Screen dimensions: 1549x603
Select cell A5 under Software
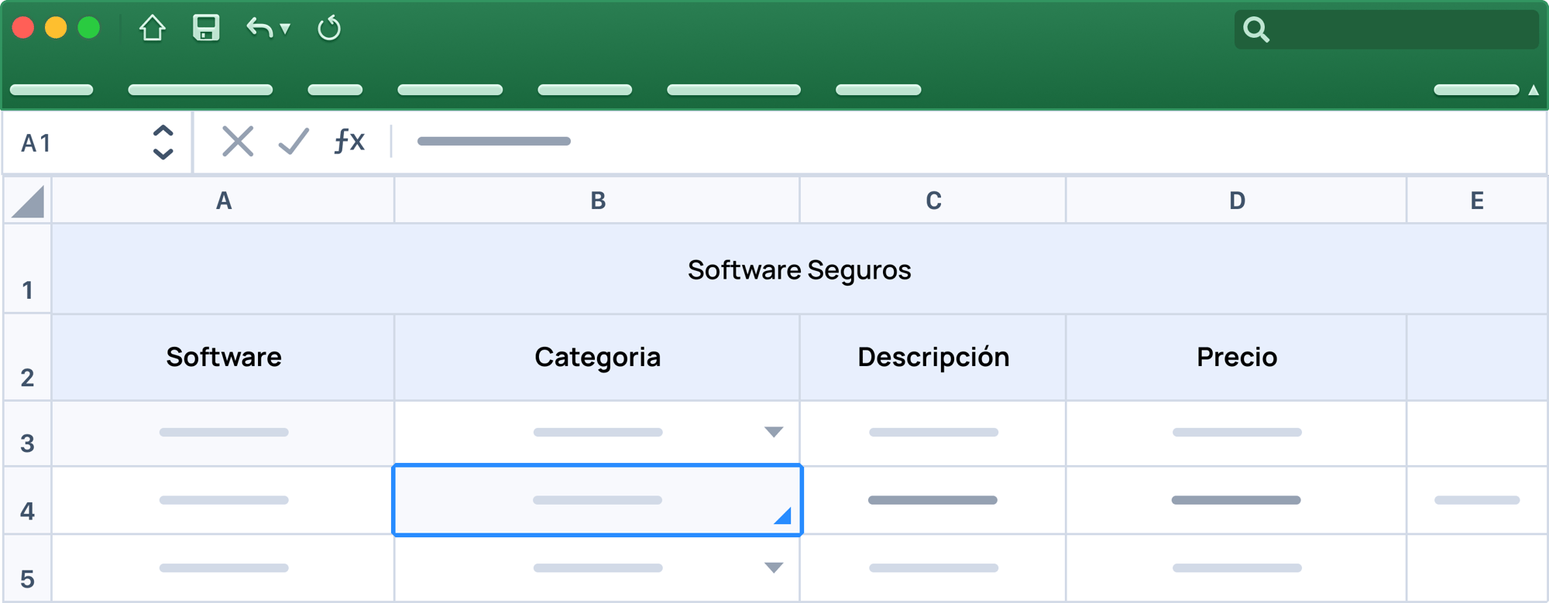tap(223, 568)
